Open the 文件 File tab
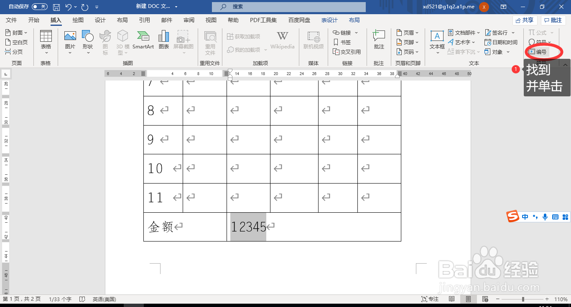 (x=11, y=20)
